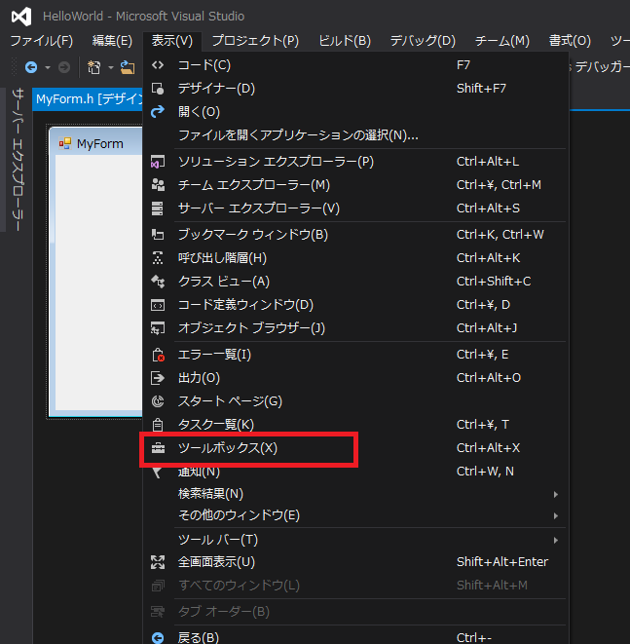Open the サーバー エクスプローラー side tab
630x644 pixels.
tap(18, 160)
